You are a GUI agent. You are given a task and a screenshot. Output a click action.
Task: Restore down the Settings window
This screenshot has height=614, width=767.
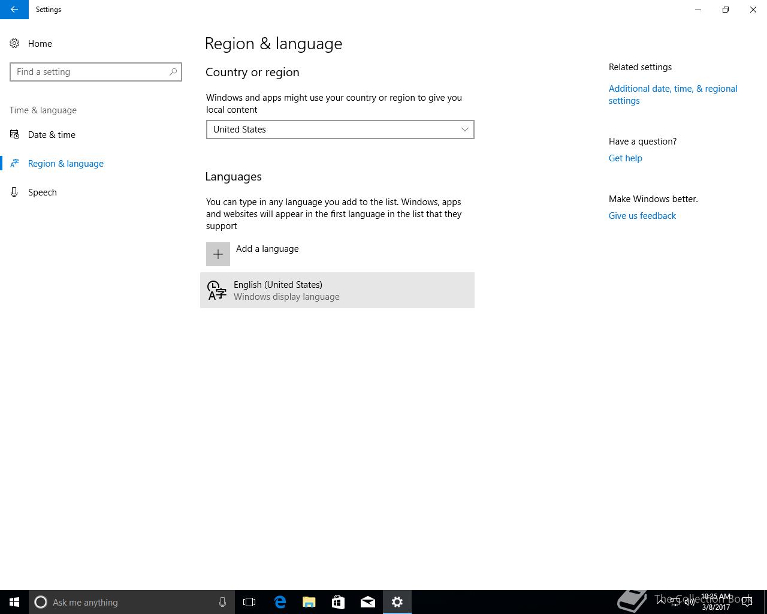726,10
